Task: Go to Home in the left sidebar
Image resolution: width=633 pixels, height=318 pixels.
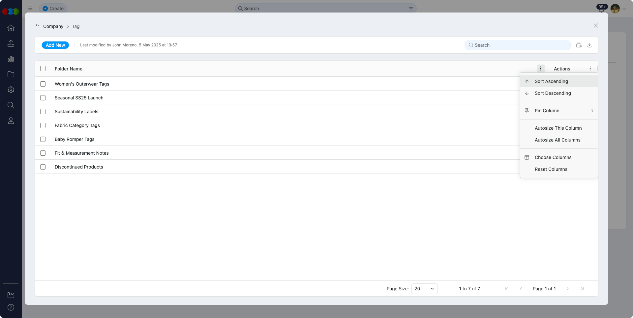Action: click(x=11, y=28)
